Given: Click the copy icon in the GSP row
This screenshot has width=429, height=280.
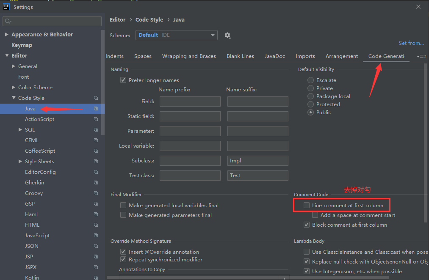Looking at the screenshot, I should 96,203.
